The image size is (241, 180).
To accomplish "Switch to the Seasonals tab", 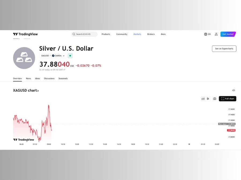I will point(63,78).
